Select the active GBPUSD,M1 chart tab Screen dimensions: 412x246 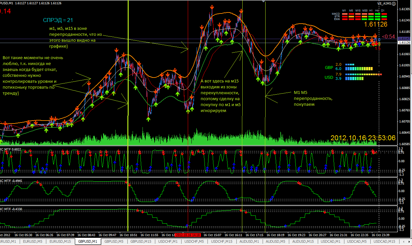[88, 242]
